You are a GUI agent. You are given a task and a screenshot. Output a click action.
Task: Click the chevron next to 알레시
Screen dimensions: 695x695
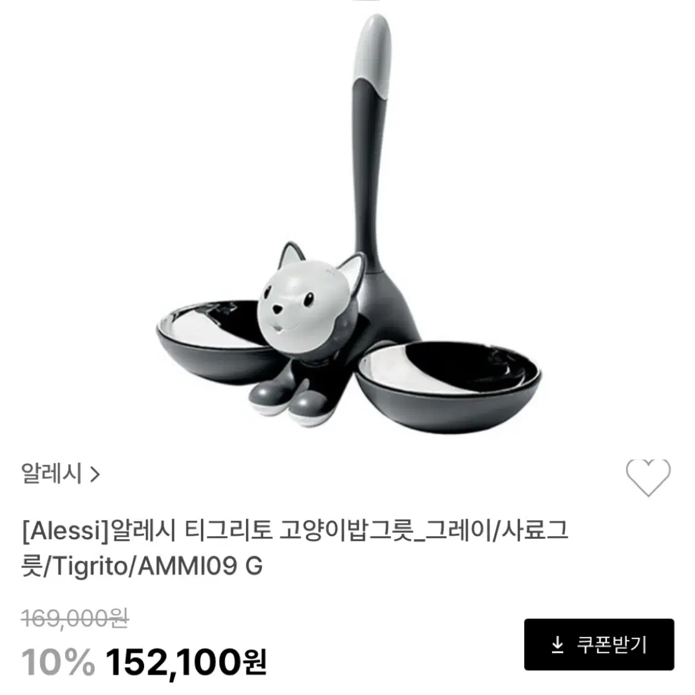(x=96, y=475)
